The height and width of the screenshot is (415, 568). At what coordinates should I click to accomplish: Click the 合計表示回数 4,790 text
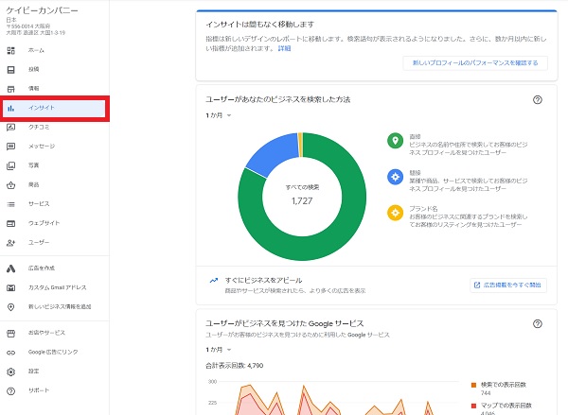235,366
